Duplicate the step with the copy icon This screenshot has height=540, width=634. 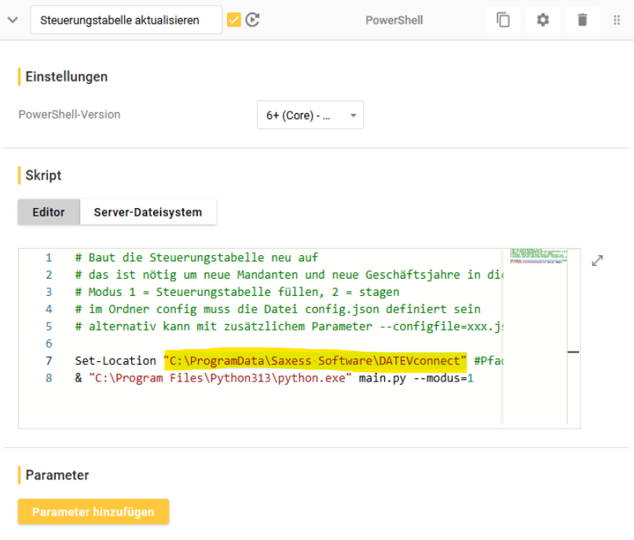point(503,20)
